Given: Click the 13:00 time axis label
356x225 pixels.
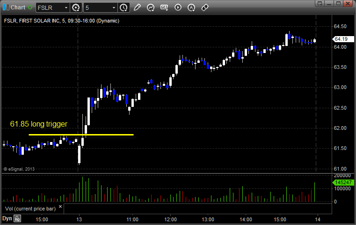Looking at the screenshot, I should [208, 219].
